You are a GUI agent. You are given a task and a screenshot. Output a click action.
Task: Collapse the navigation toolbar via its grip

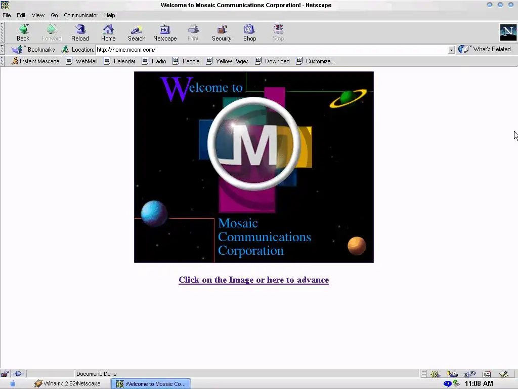[x=2, y=32]
